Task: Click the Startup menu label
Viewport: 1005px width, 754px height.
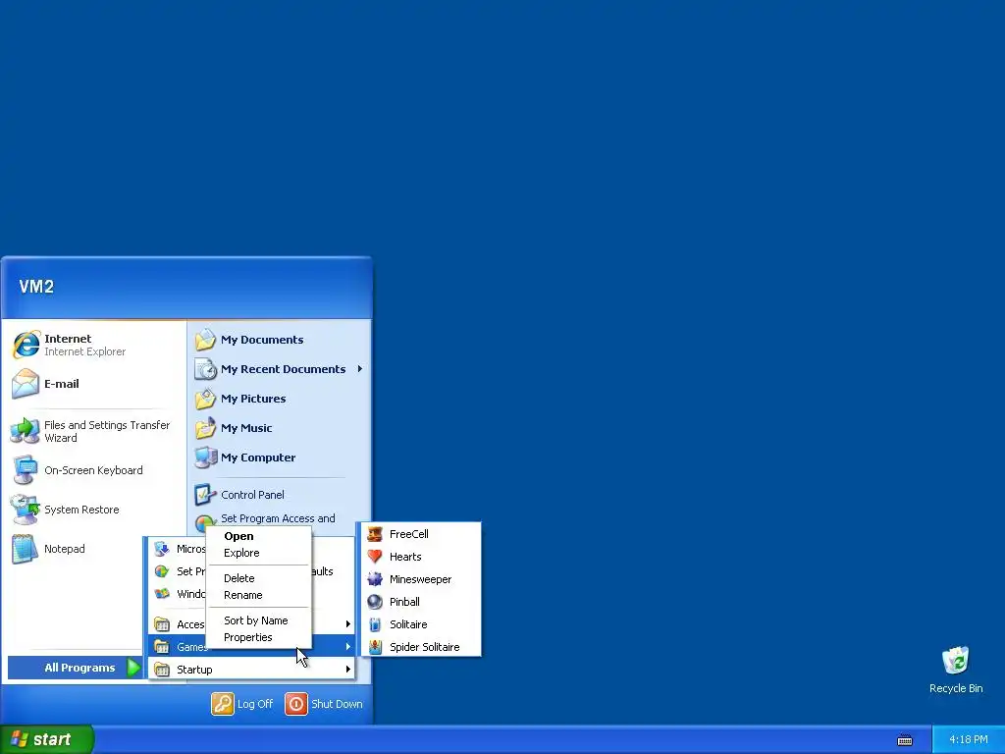Action: pos(194,670)
